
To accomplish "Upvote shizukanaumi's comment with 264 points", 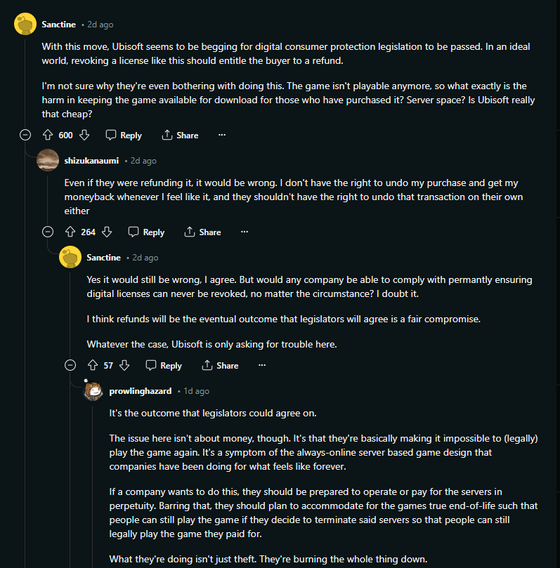I will click(70, 232).
